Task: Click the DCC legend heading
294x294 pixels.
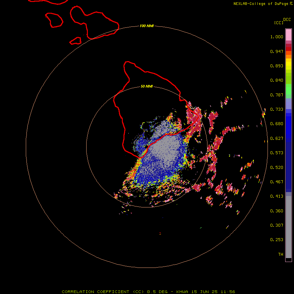Action: 287,20
